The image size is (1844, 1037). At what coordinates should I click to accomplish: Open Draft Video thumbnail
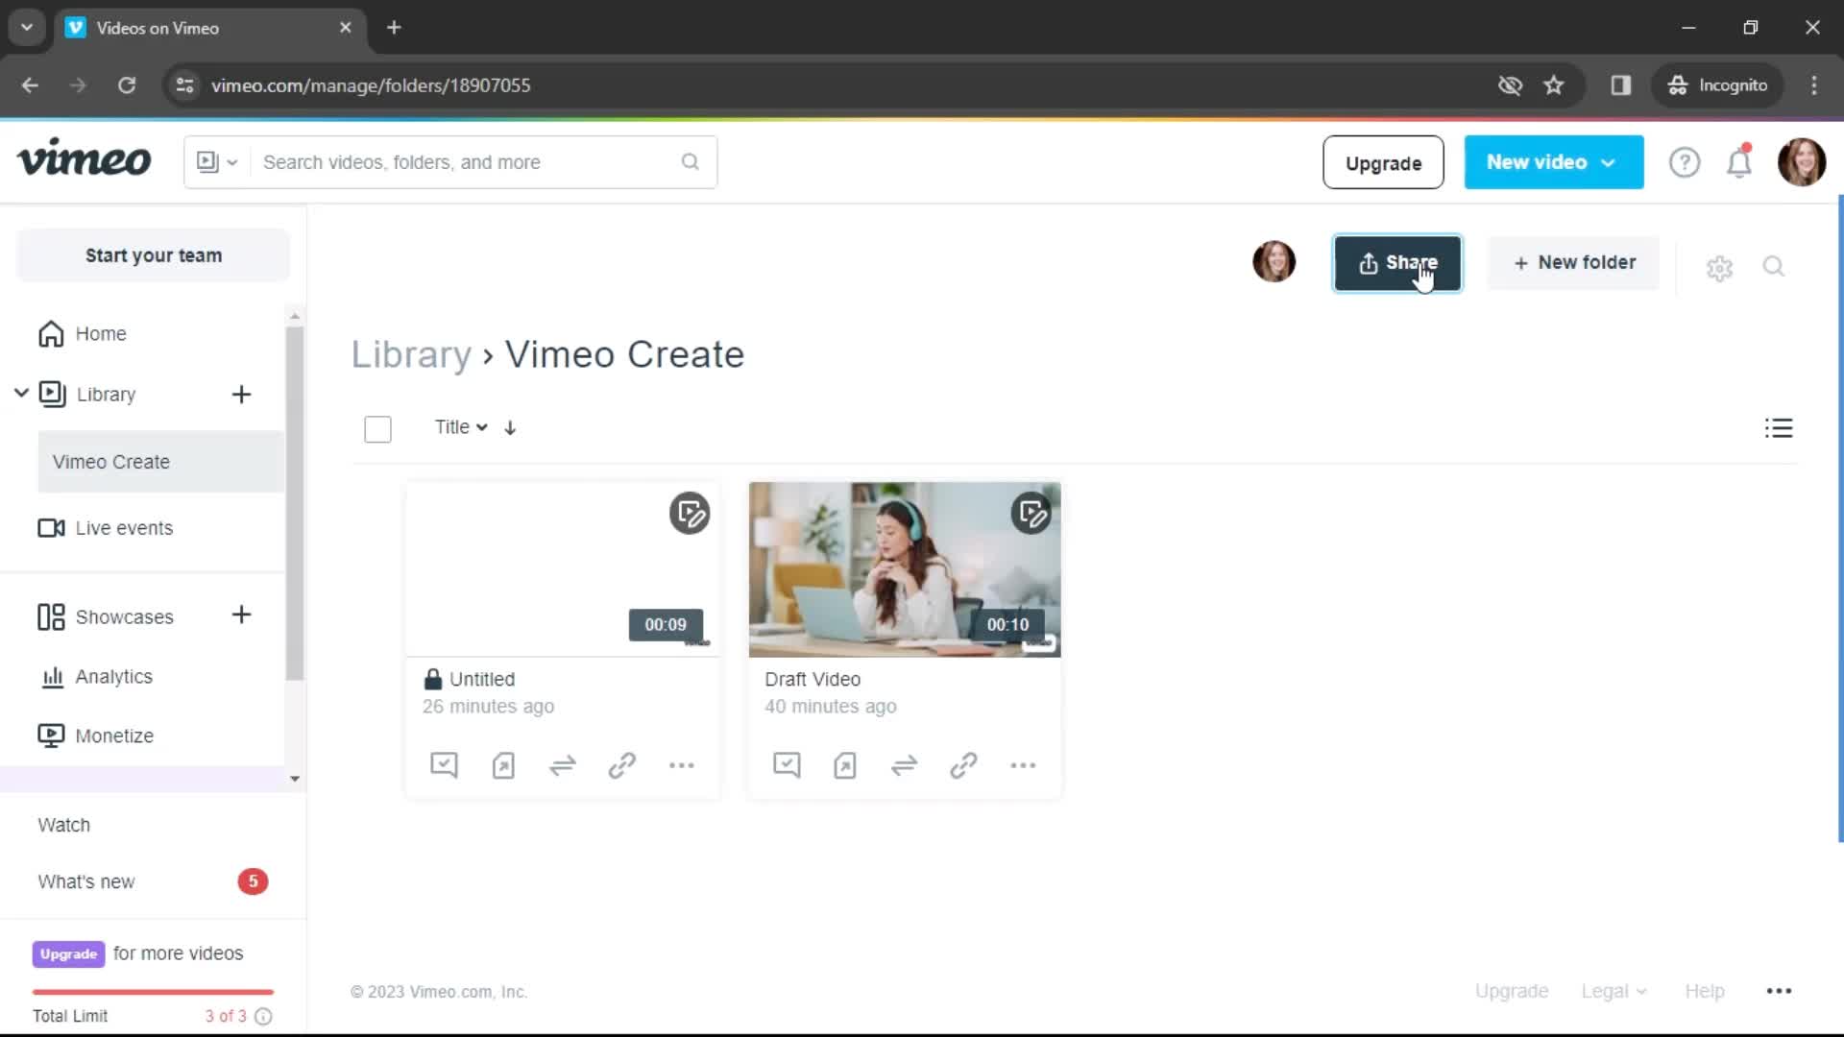coord(905,569)
